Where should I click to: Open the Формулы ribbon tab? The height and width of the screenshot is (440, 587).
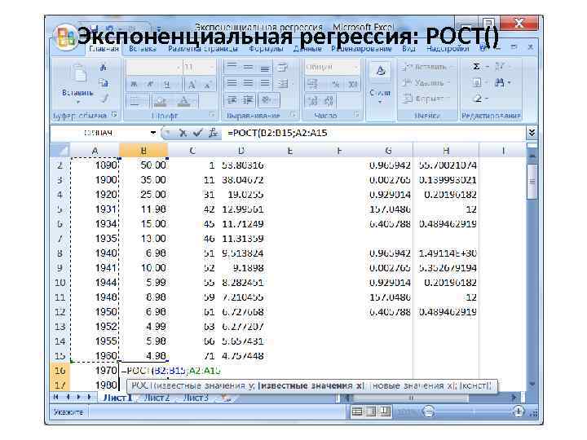[266, 49]
